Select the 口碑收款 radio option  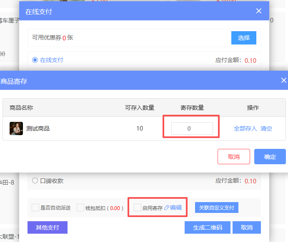(35, 180)
